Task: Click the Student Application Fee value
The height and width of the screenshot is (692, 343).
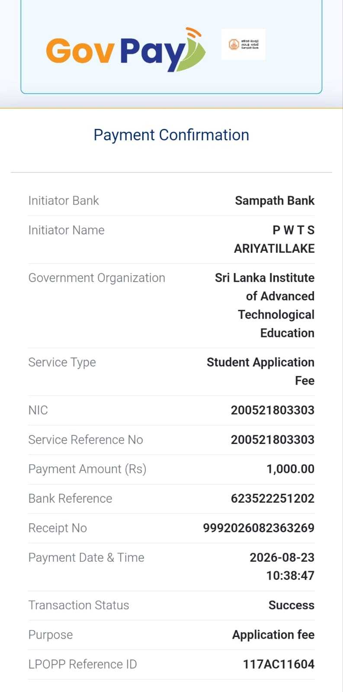Action: click(x=260, y=371)
